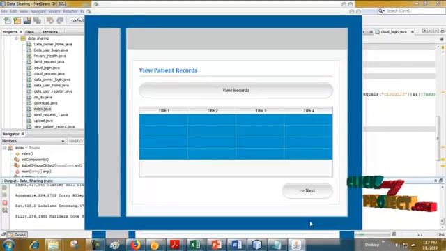Select data_user_register.java in project tree
The height and width of the screenshot is (251, 446).
53,91
